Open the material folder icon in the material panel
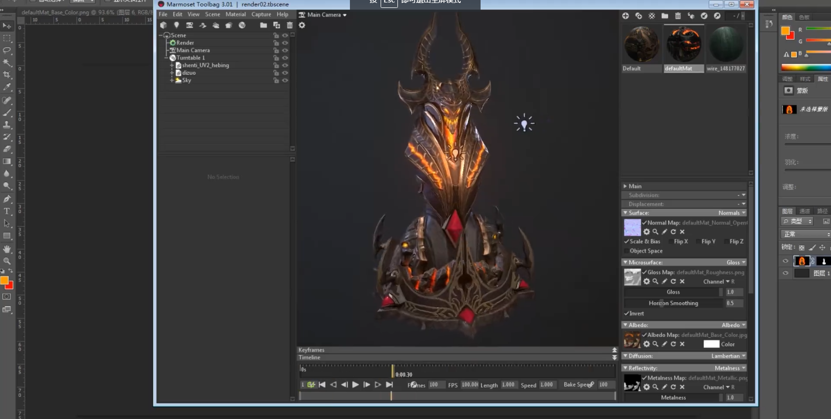Screen dimensions: 831x419 pos(665,16)
